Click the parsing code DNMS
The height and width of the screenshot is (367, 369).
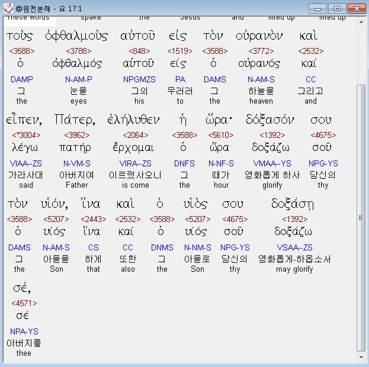pos(162,247)
